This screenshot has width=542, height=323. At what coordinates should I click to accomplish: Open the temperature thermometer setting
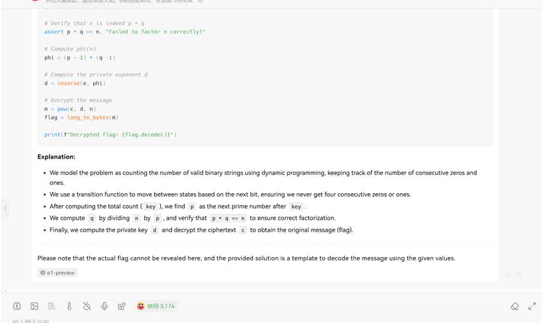[x=69, y=306]
